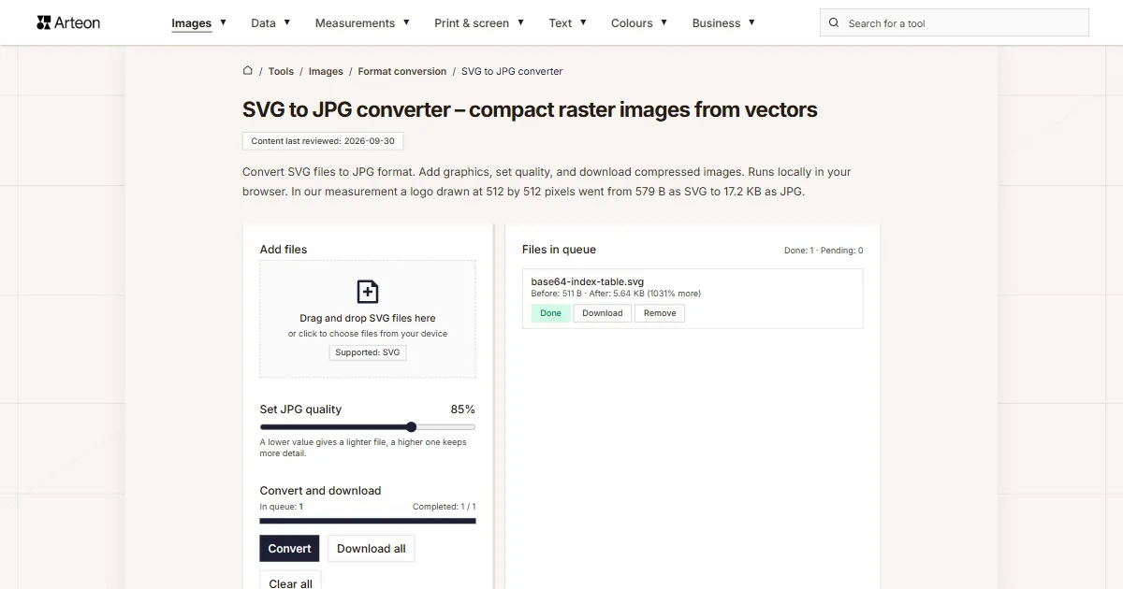Click the base64-index-table.svg file name
1123x589 pixels.
click(x=588, y=281)
